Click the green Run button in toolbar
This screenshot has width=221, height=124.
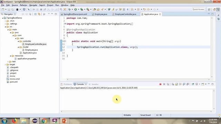pos(76,9)
